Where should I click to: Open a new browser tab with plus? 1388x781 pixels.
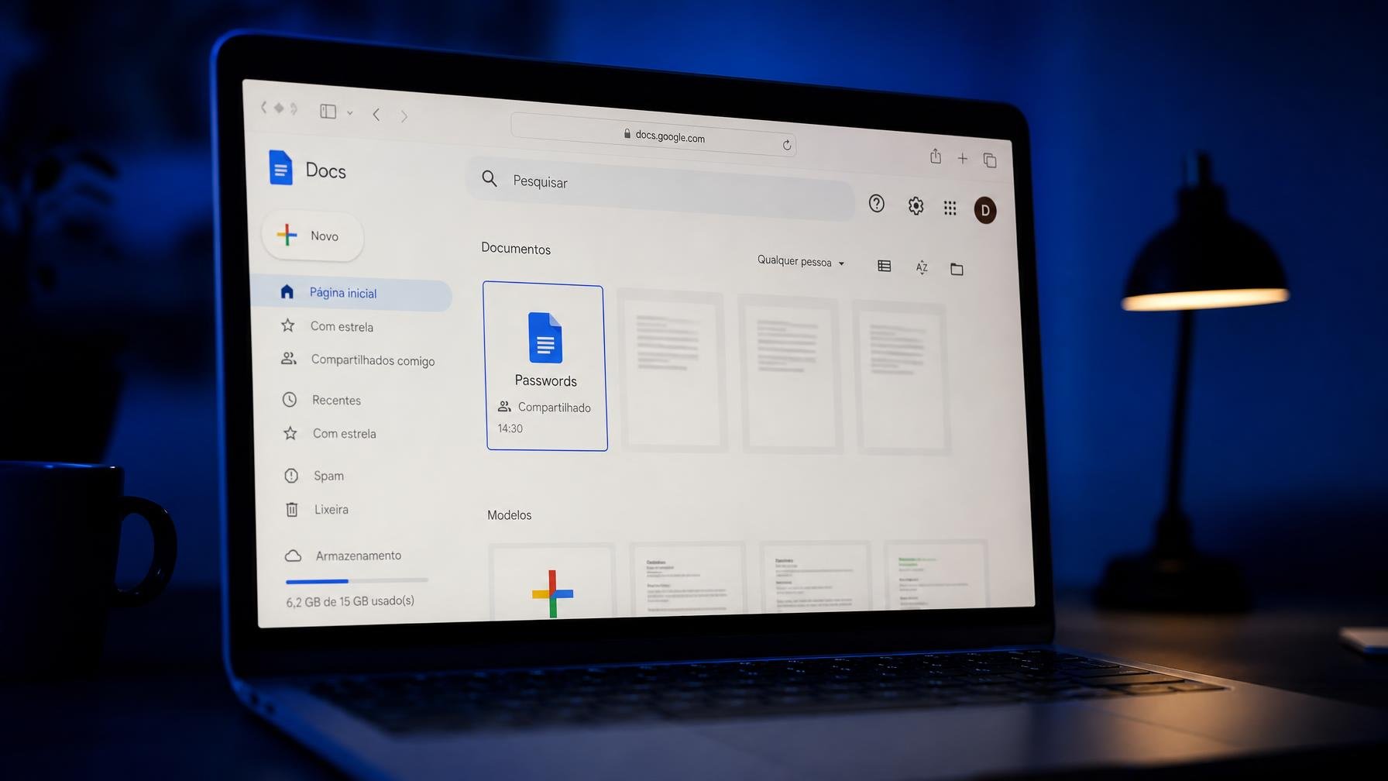tap(962, 159)
